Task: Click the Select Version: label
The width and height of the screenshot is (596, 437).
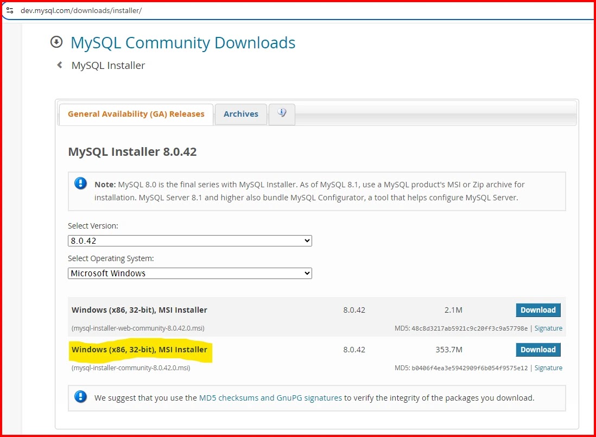Action: coord(93,226)
